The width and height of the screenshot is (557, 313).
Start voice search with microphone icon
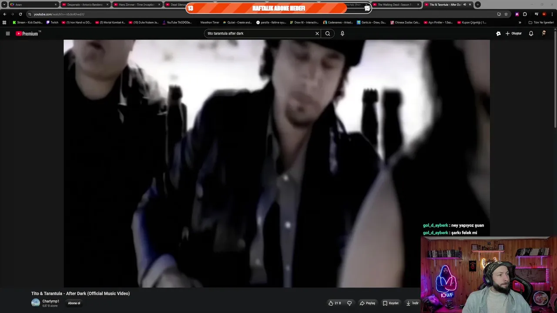pyautogui.click(x=342, y=33)
